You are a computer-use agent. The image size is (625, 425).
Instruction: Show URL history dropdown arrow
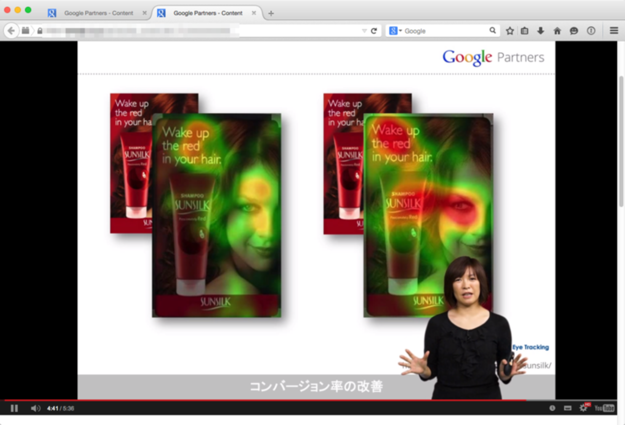point(364,31)
